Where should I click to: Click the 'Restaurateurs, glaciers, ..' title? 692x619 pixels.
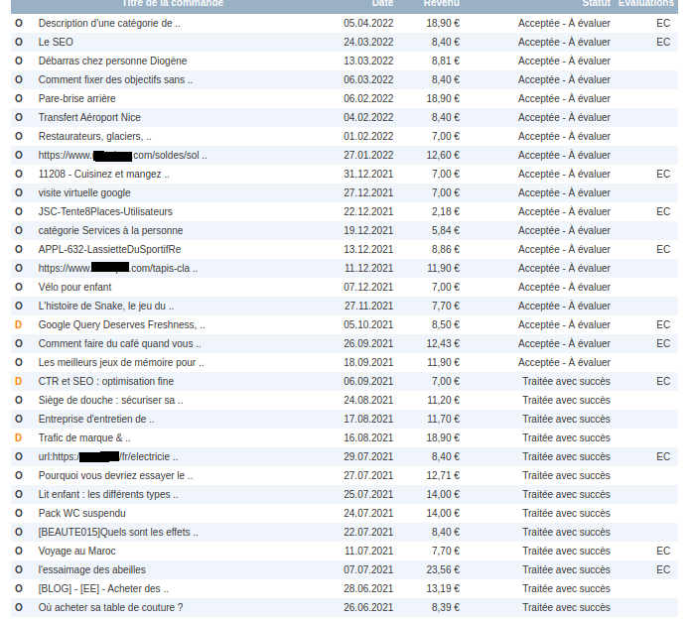(x=95, y=136)
